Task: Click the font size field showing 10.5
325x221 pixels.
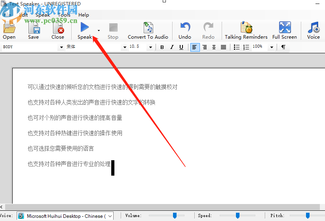Action: pyautogui.click(x=138, y=47)
